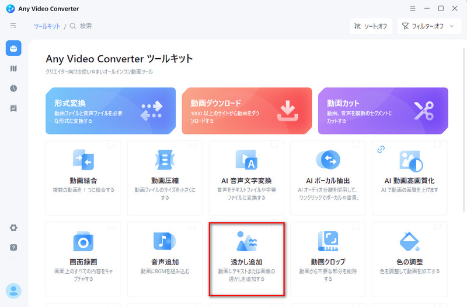Open the AI 音声文字変換 tool icon
The height and width of the screenshot is (307, 467).
pyautogui.click(x=246, y=160)
